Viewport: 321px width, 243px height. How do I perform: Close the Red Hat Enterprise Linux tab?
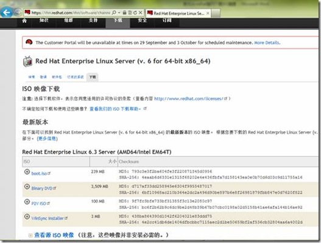208,13
